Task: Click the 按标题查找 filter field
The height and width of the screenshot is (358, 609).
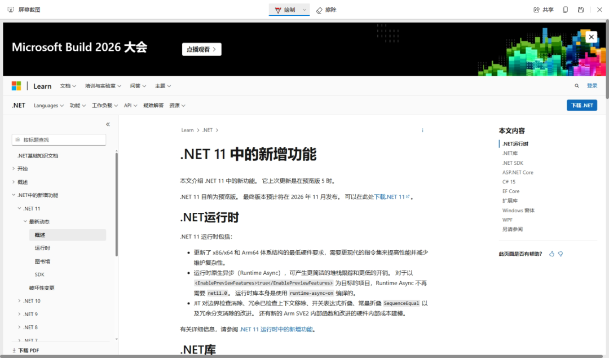Action: [59, 139]
